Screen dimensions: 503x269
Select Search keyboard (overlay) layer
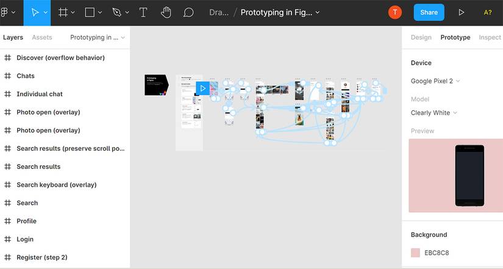click(x=65, y=185)
